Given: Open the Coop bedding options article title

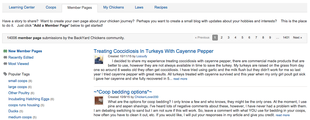Looking at the screenshot, I should coord(123,92).
